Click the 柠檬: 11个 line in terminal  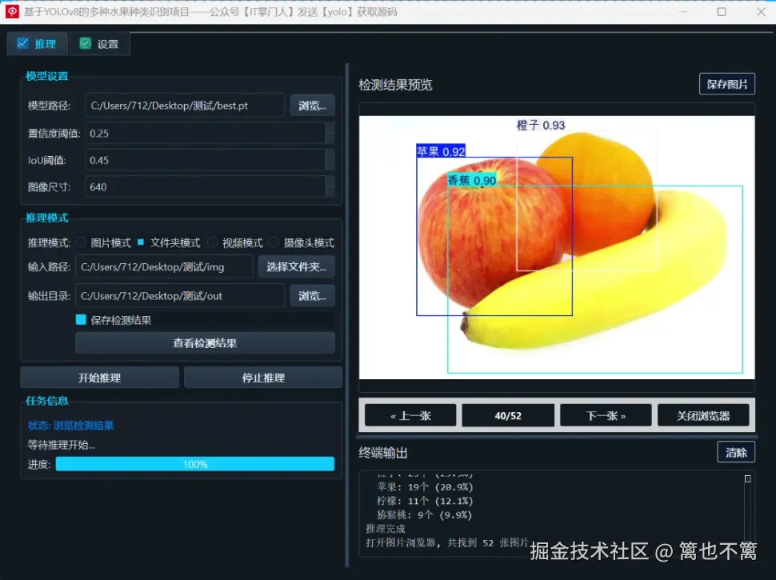pyautogui.click(x=425, y=502)
